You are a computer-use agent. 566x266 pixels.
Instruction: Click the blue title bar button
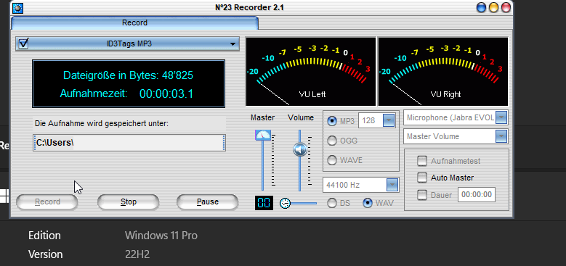coord(482,7)
